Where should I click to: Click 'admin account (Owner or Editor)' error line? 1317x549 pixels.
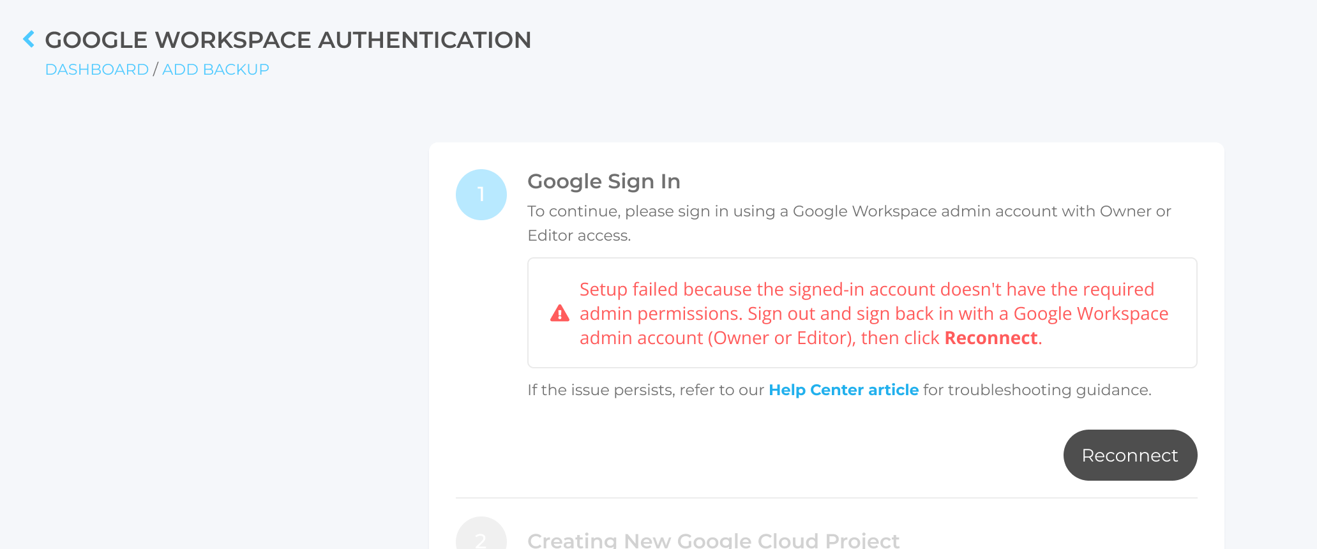click(718, 338)
